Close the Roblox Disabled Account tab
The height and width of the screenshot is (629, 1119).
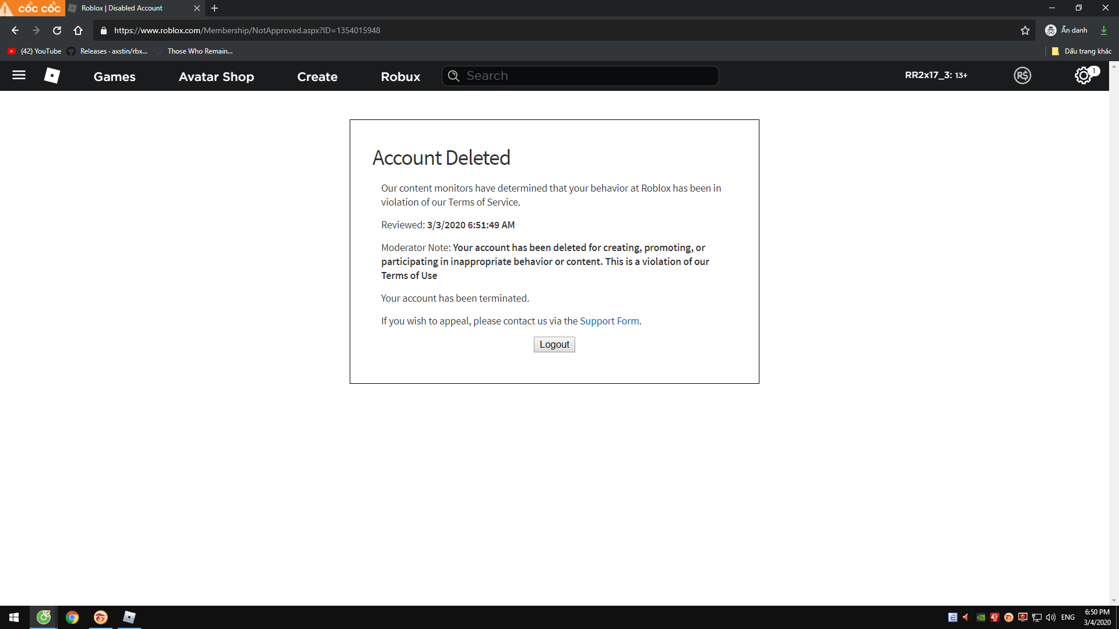(x=197, y=8)
